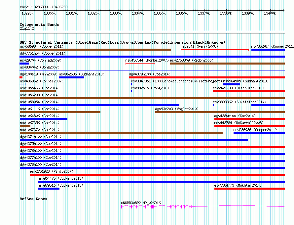Click esv2421799 (Altshuler2010) label
This screenshot has width=294, height=225.
coord(239,88)
